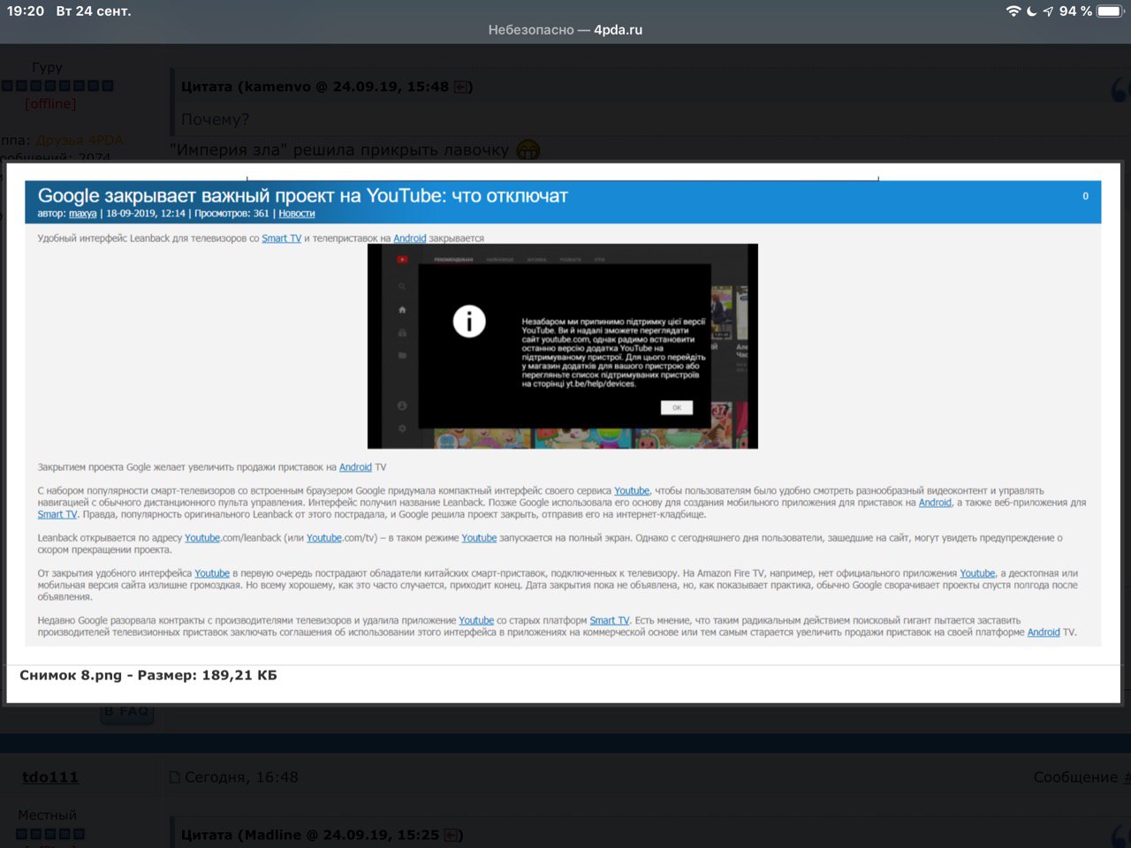Tap the Do Not Disturb moon icon

click(x=1031, y=11)
